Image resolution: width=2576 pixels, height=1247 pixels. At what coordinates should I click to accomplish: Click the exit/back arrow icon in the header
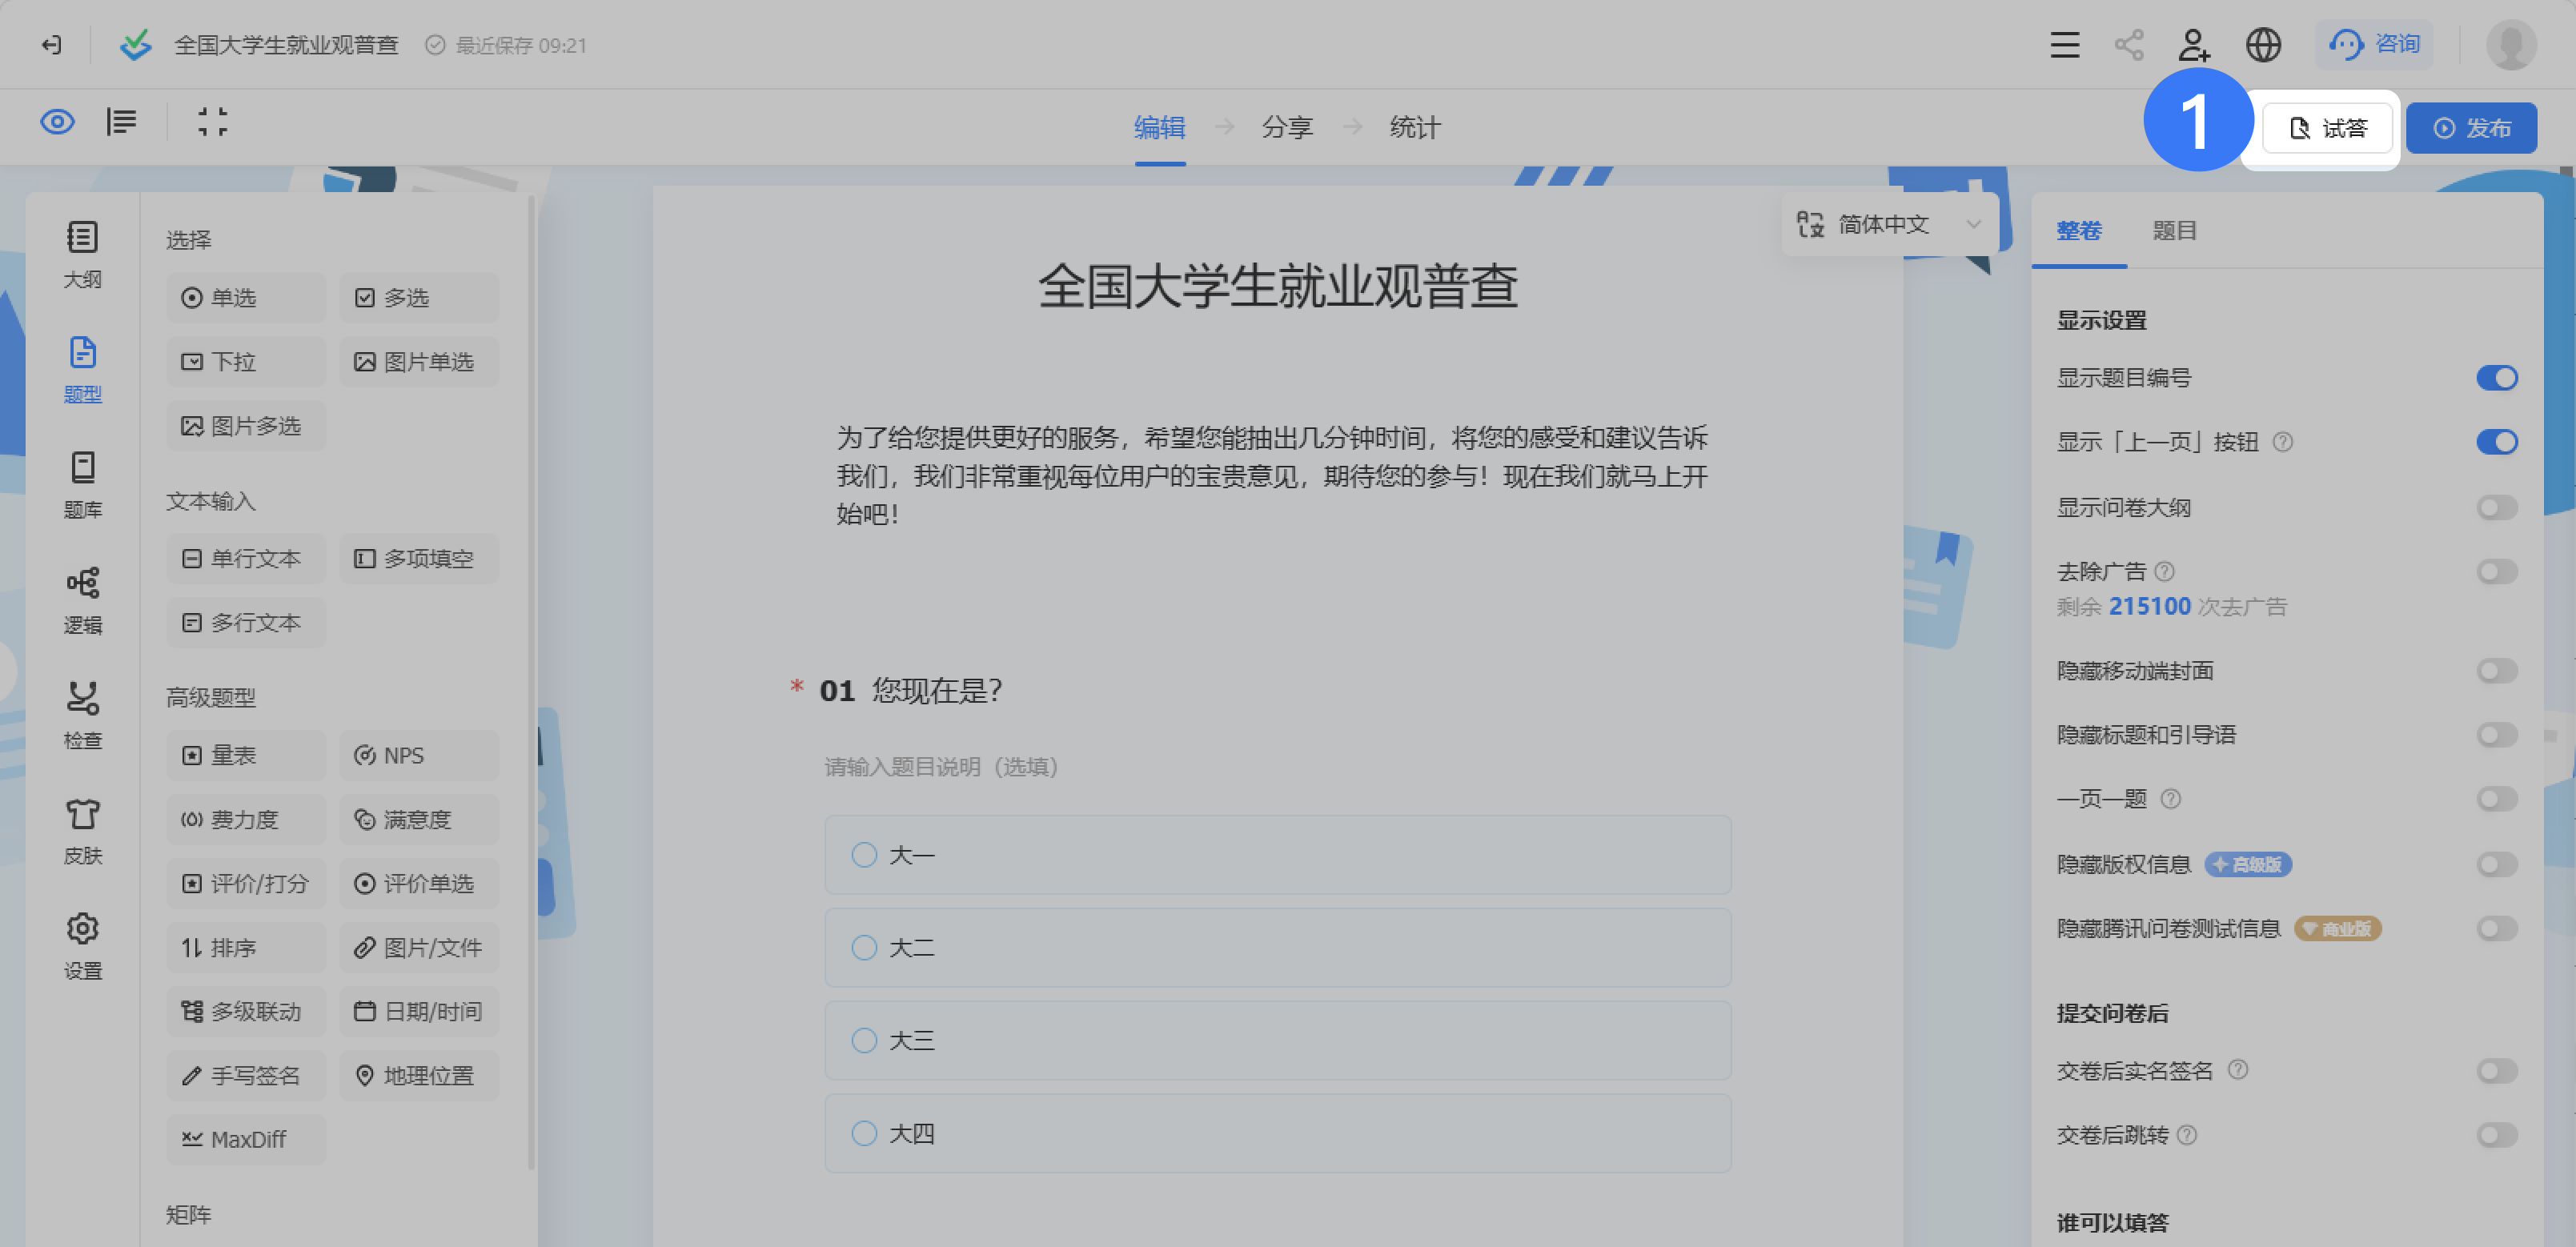click(51, 45)
